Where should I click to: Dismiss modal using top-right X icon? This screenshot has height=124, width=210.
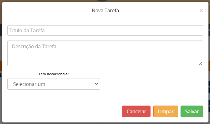[x=201, y=11]
